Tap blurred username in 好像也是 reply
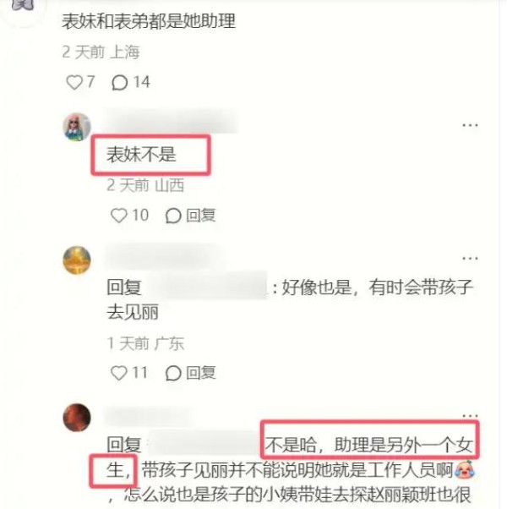The height and width of the screenshot is (509, 507). pos(207,287)
